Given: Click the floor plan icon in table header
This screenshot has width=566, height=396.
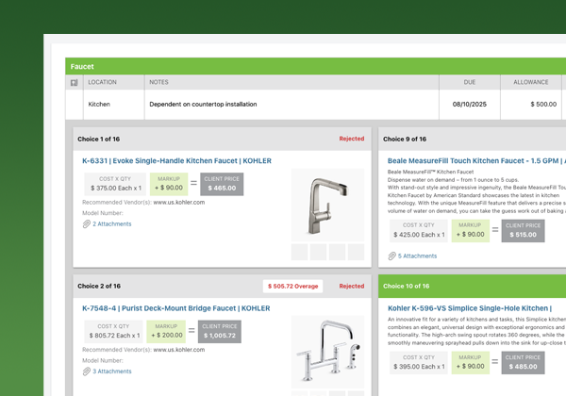Looking at the screenshot, I should (74, 83).
